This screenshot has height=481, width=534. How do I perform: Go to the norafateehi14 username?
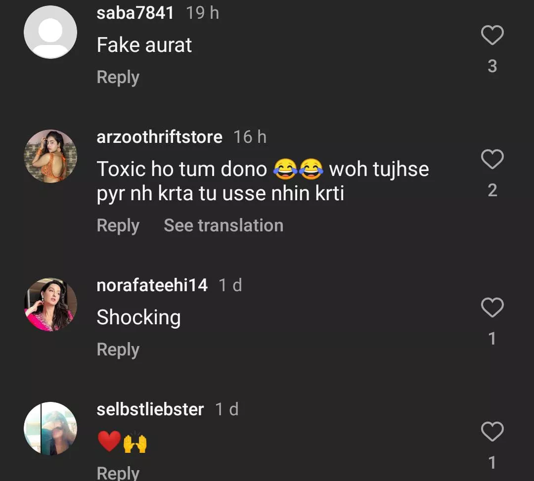tap(152, 285)
